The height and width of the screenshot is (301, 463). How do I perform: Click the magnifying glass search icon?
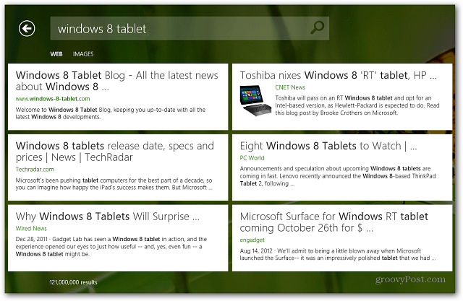click(x=317, y=28)
